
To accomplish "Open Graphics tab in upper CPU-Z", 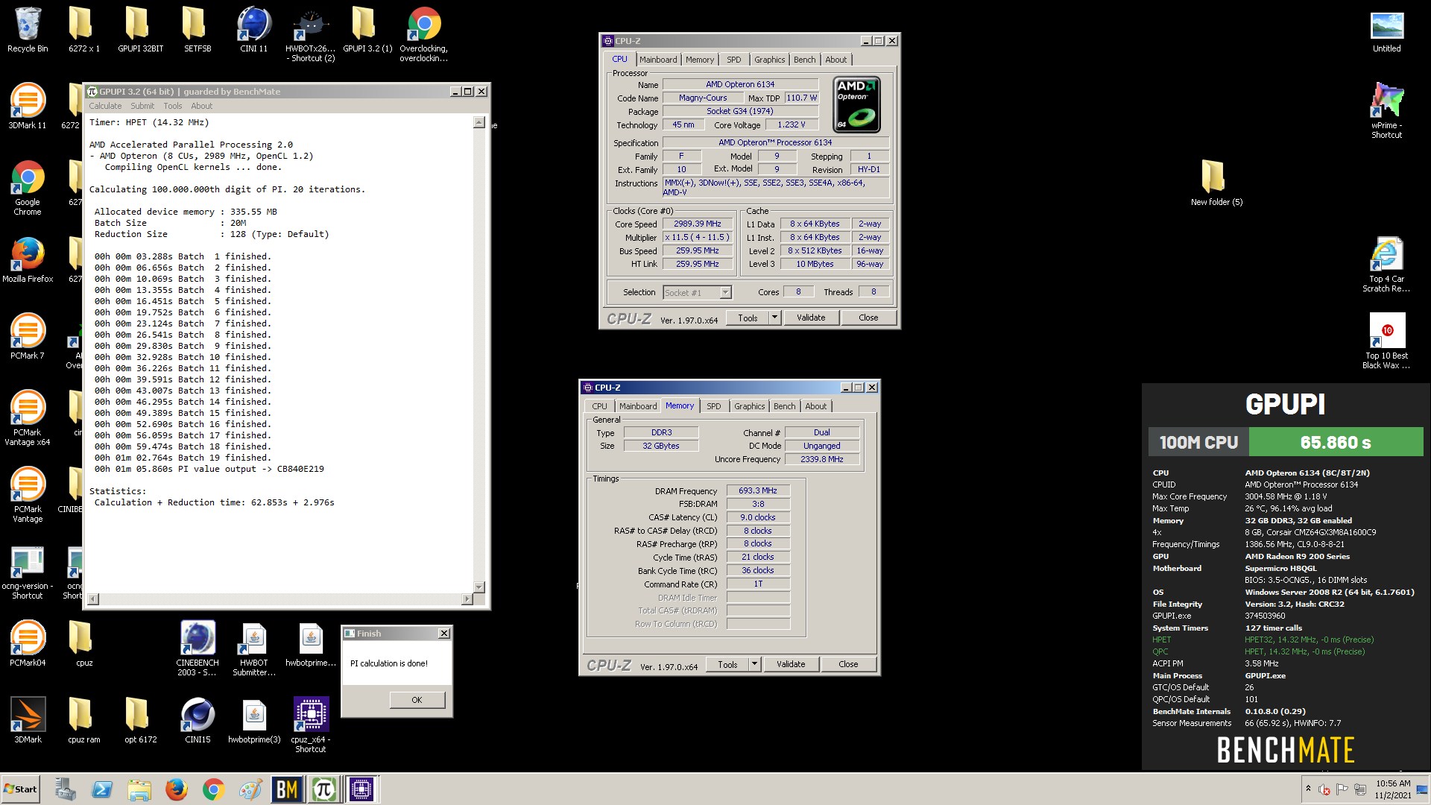I will click(x=769, y=60).
